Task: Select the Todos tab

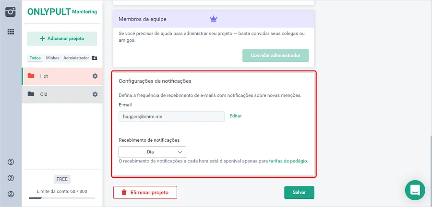Action: (35, 58)
